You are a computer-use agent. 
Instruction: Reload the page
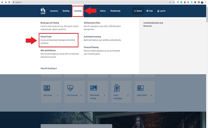[9, 2]
